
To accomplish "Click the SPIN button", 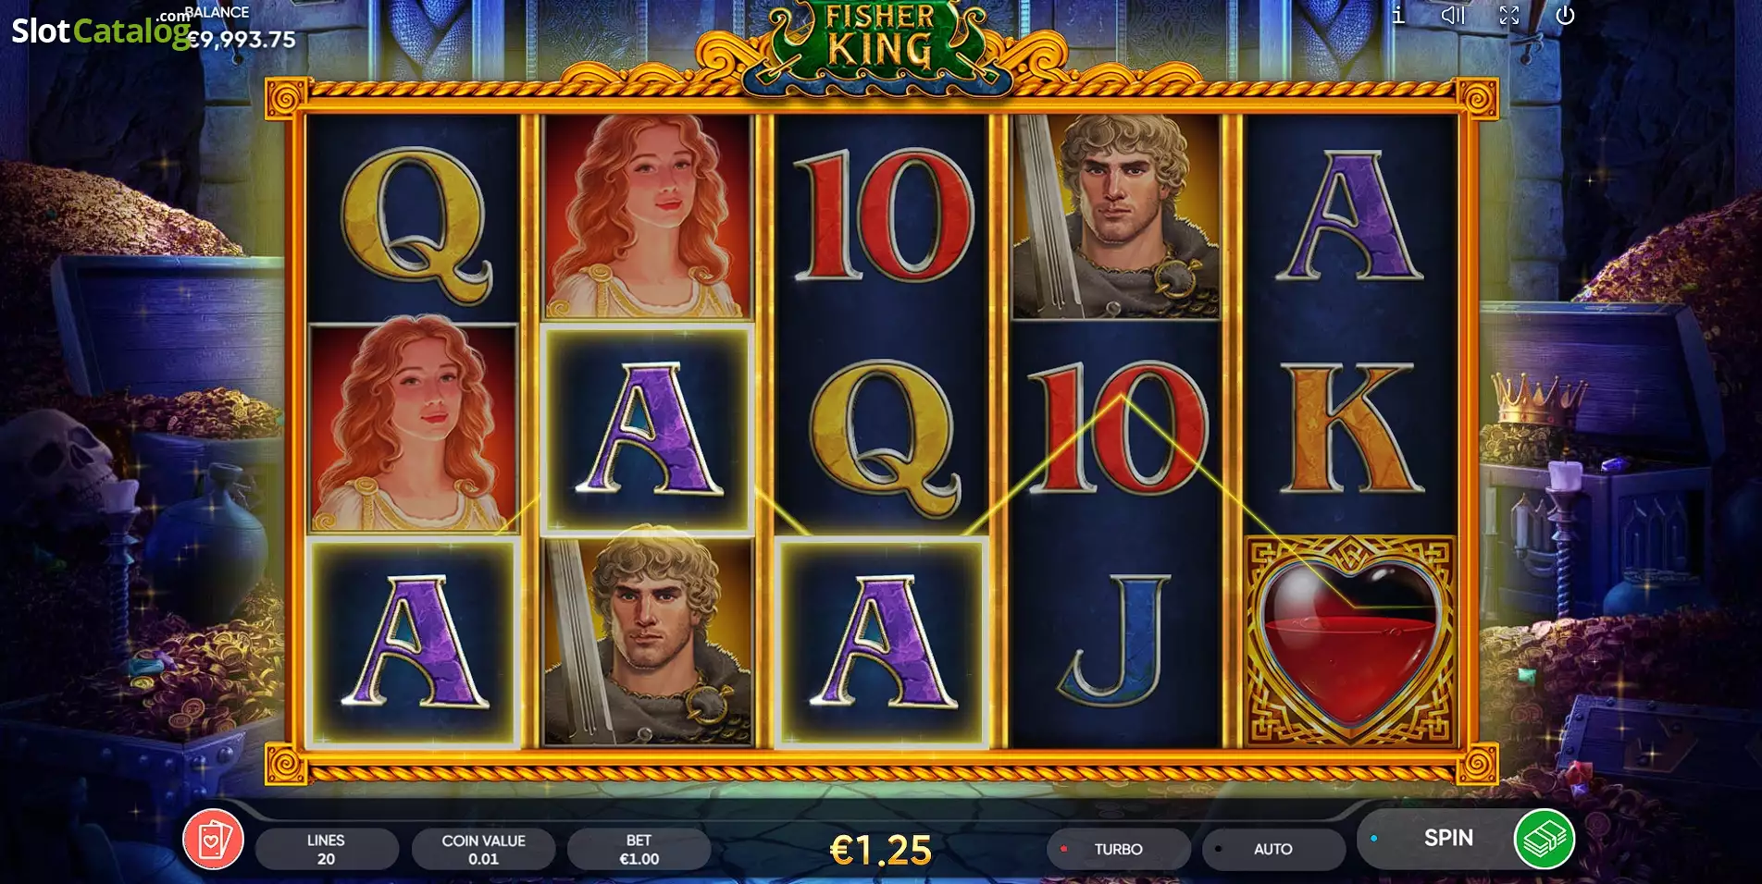I will (x=1448, y=838).
